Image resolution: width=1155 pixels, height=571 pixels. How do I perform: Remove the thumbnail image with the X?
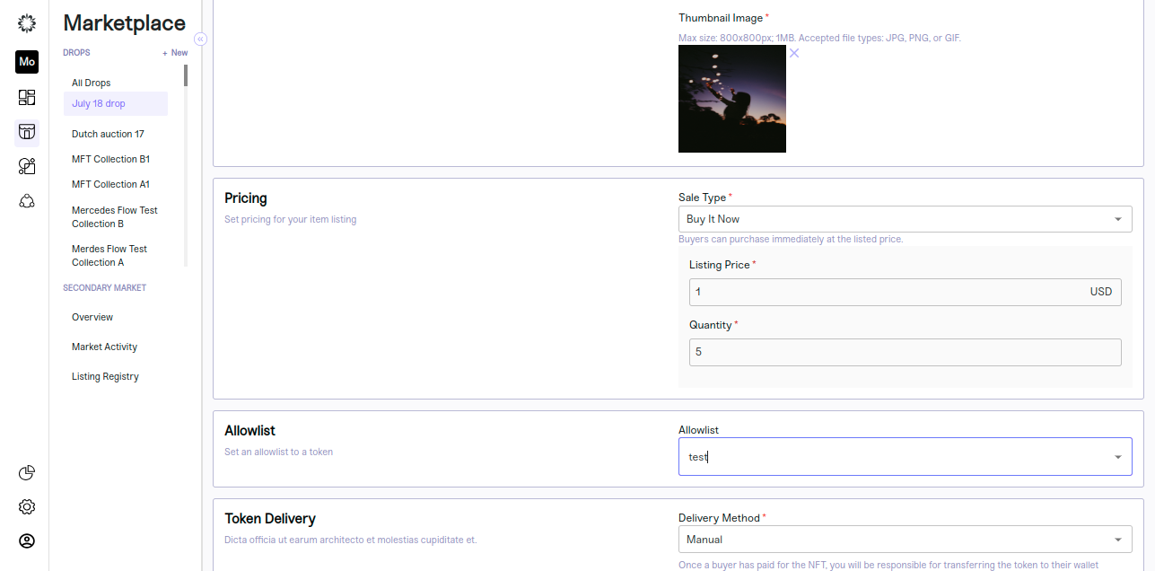794,53
